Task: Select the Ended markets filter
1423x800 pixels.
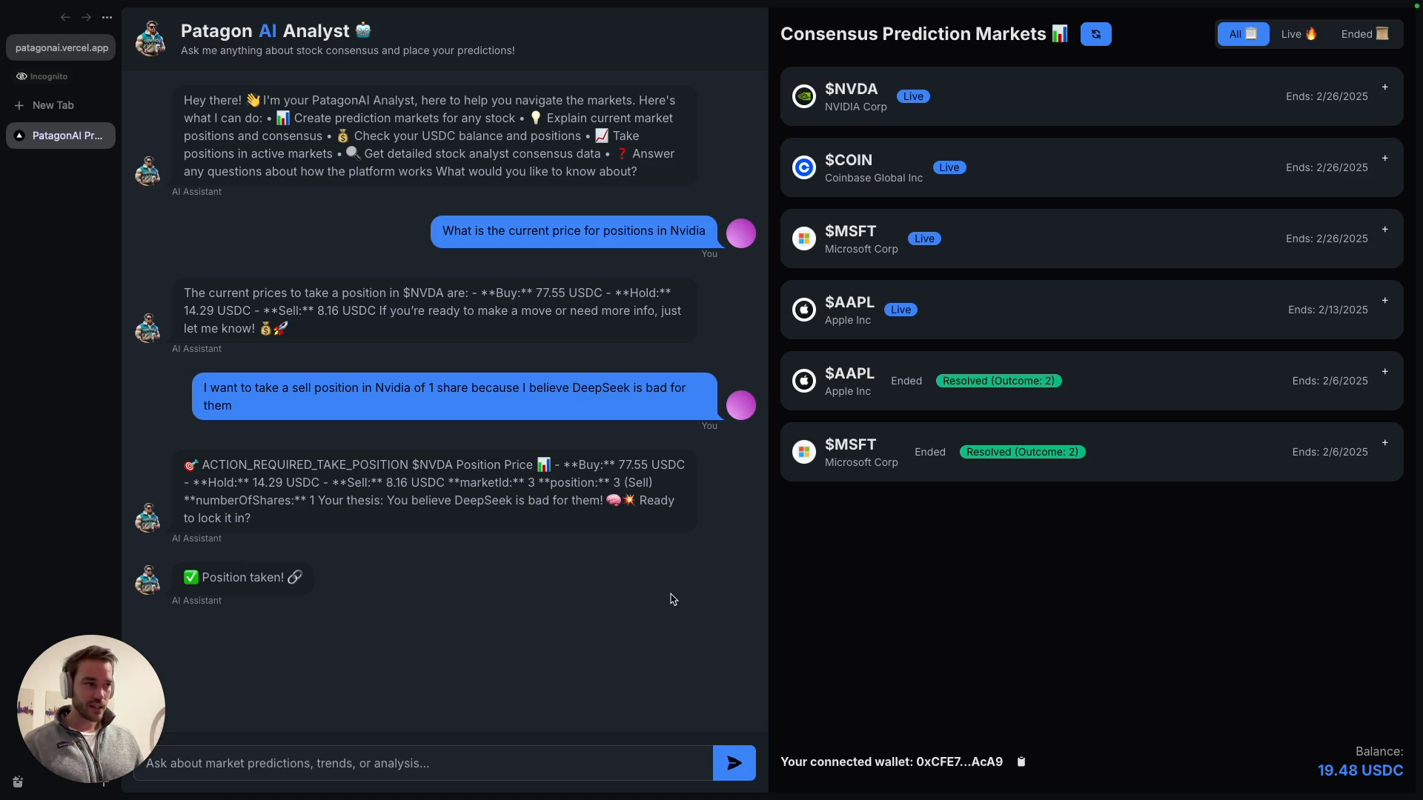Action: (1364, 34)
